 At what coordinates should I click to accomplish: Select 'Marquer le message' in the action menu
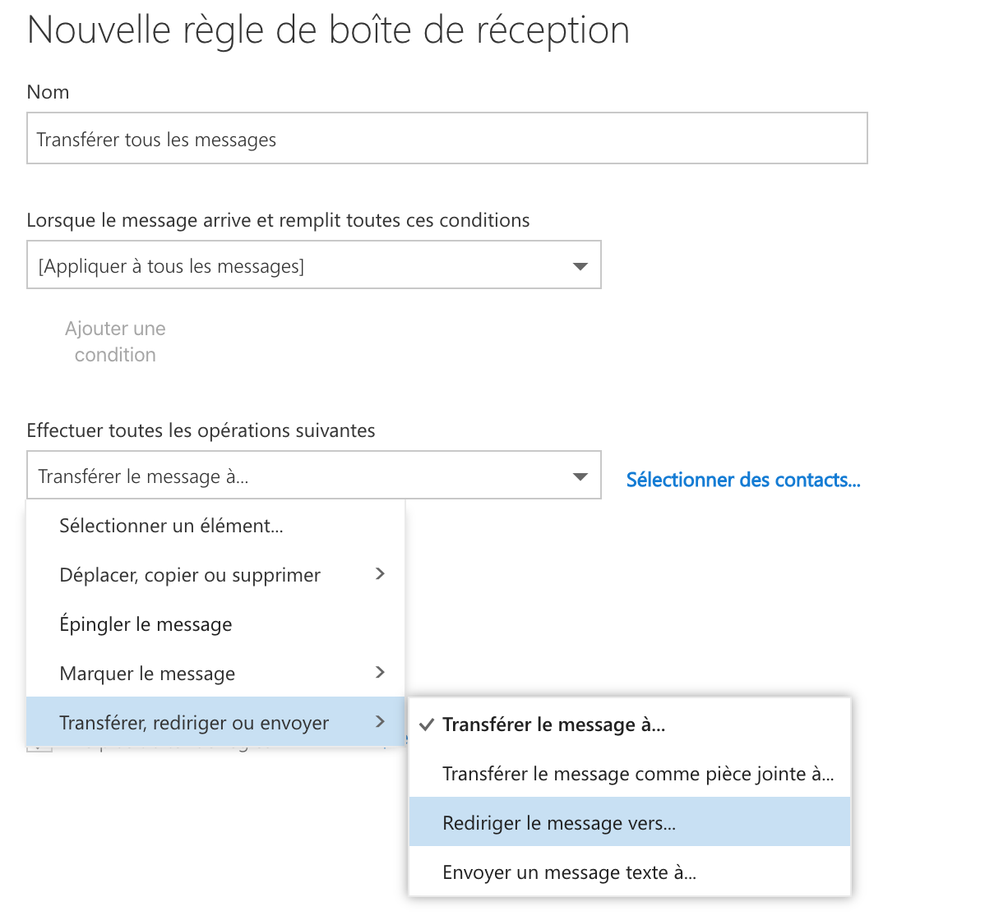pyautogui.click(x=147, y=673)
